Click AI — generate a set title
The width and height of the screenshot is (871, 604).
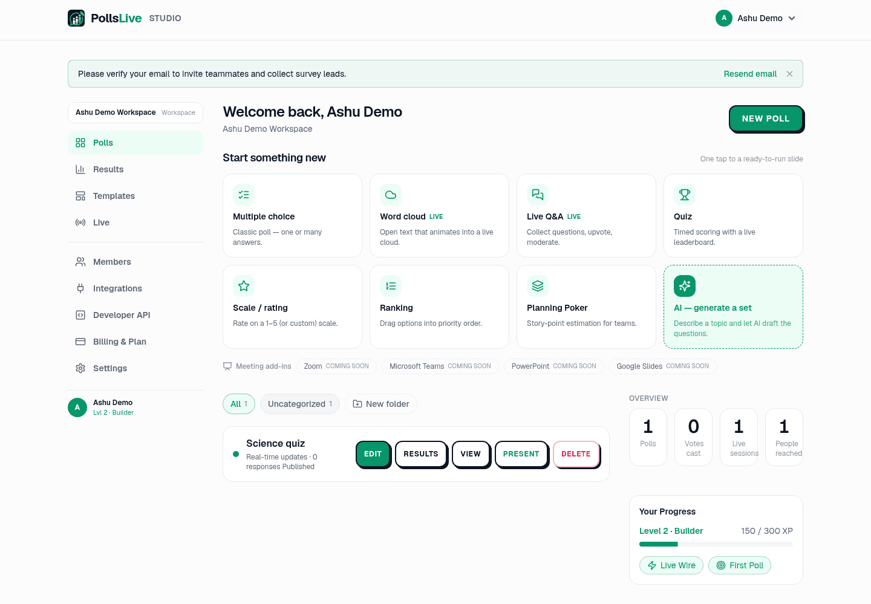713,308
